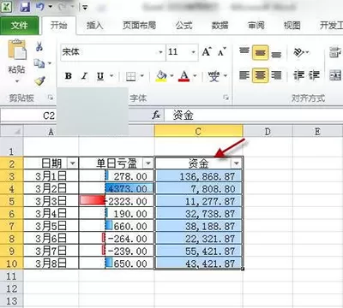Select column C header
The height and width of the screenshot is (308, 343).
(198, 131)
